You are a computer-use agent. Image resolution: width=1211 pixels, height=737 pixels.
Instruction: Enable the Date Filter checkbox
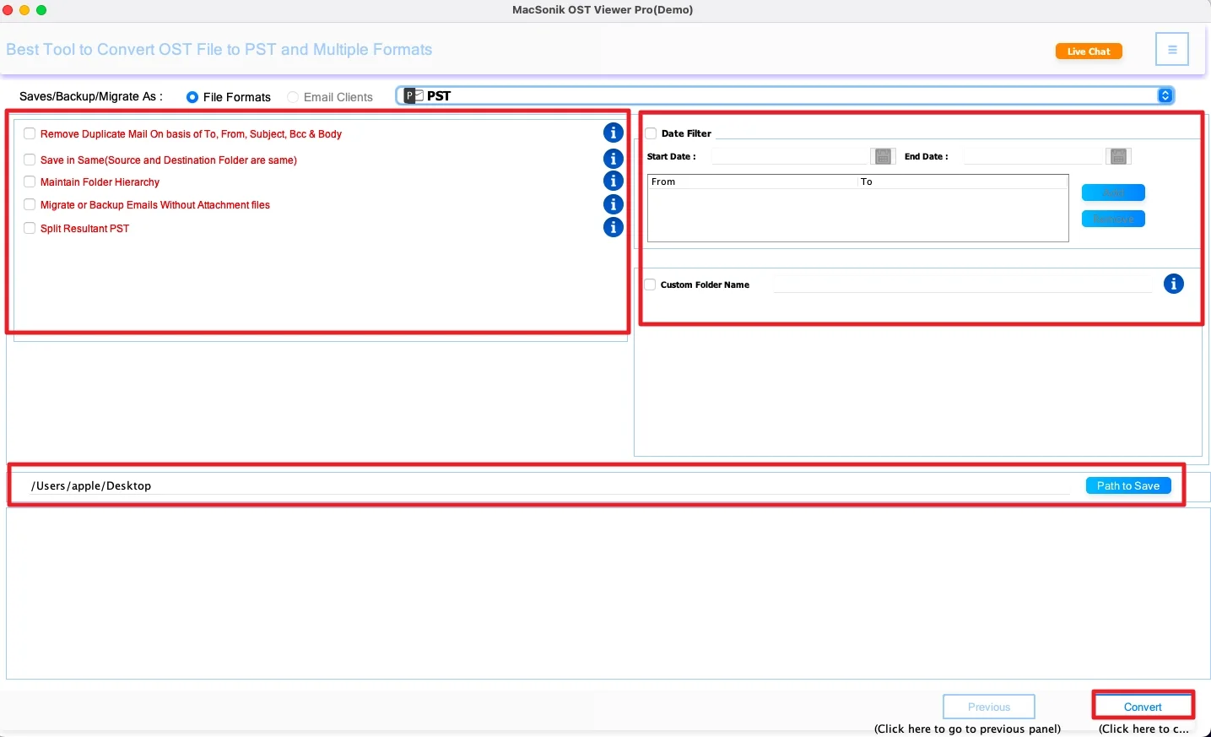651,133
